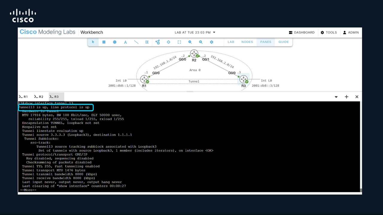
Task: Center the canvas with crosshair icon
Action: pos(168,42)
